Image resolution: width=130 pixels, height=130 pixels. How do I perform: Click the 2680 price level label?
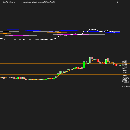[125, 70]
